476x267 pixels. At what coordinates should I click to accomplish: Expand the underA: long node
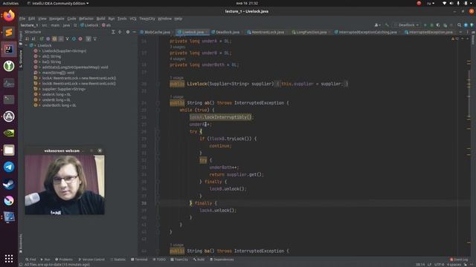39,94
